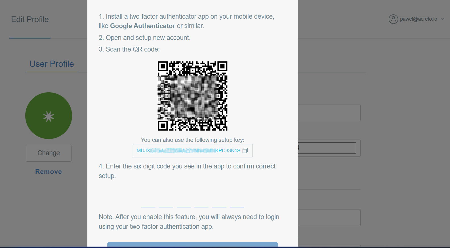Open the user account avatar icon
Screen dimensions: 450x248
click(393, 19)
